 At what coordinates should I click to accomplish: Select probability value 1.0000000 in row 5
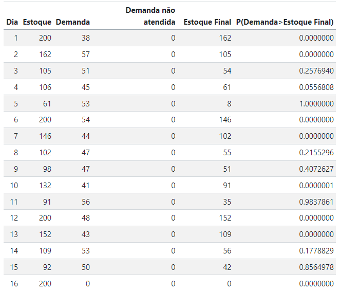(316, 103)
